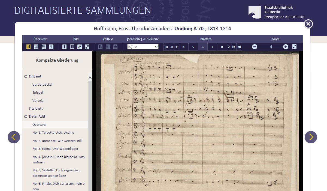This screenshot has height=191, width=327.
Task: Open Vorderdeckel in the outline
Action: 42,85
